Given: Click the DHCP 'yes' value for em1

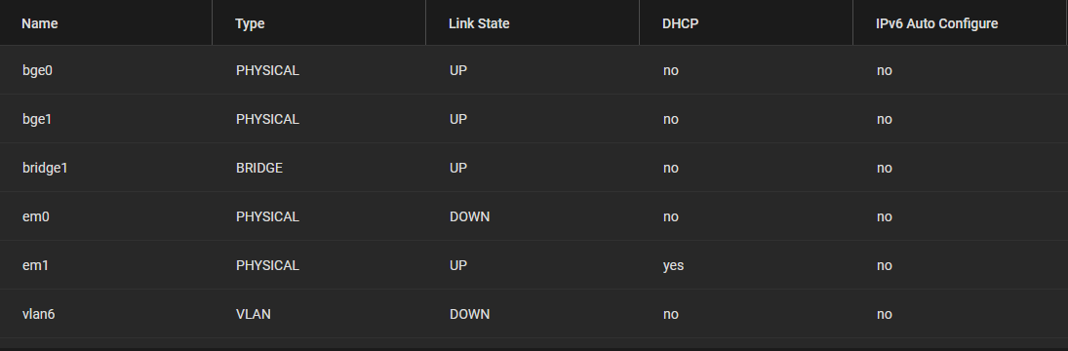Looking at the screenshot, I should (673, 265).
